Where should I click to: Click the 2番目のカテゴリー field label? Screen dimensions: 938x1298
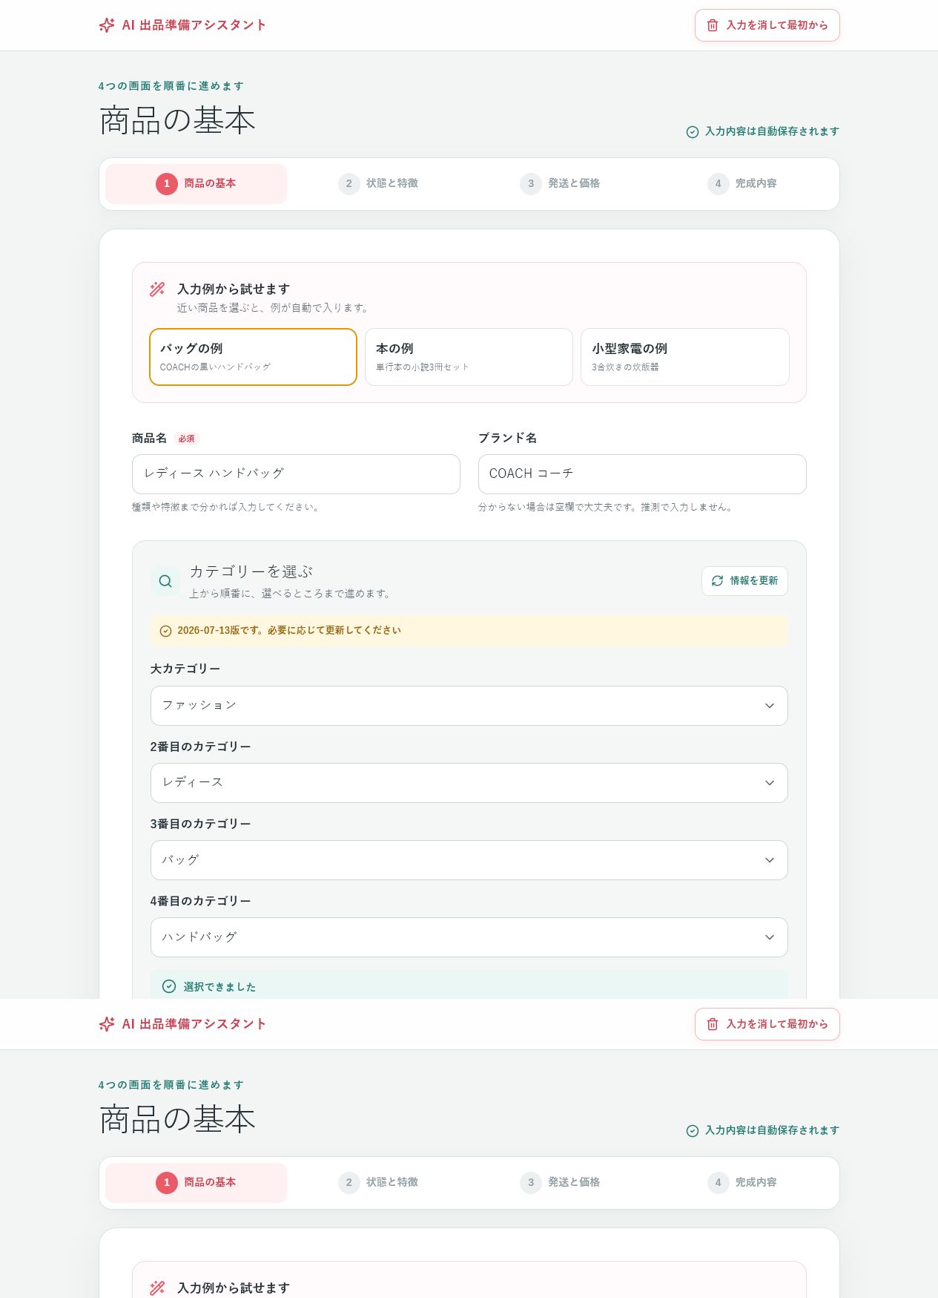201,747
